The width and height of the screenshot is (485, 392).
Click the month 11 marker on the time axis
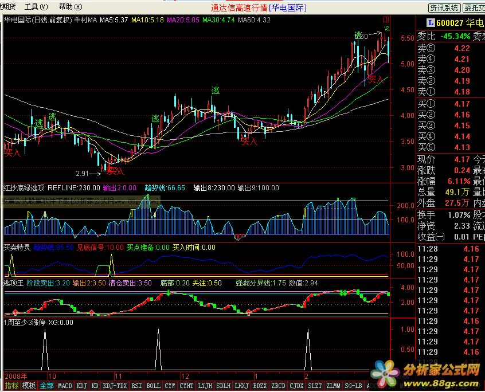(x=119, y=376)
